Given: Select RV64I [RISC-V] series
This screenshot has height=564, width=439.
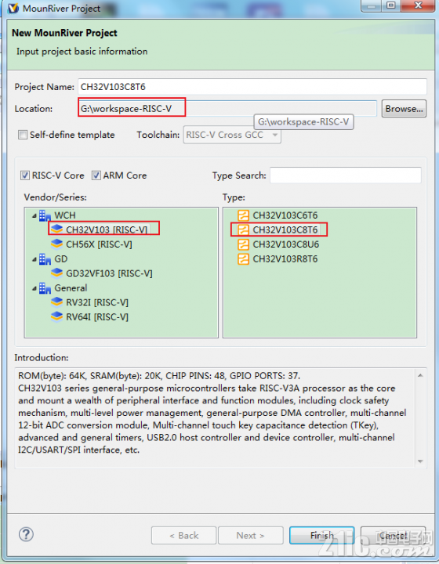Looking at the screenshot, I should coord(97,317).
